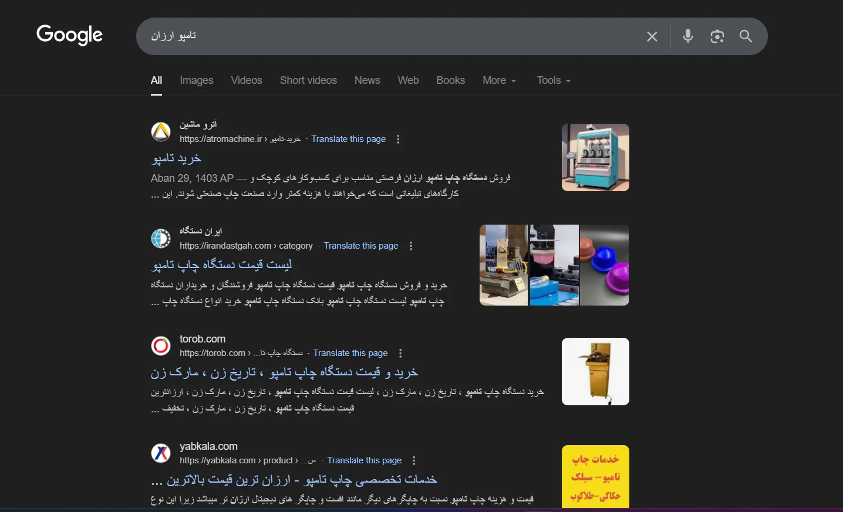Switch to the Short videos tab
This screenshot has height=512, width=843.
308,80
